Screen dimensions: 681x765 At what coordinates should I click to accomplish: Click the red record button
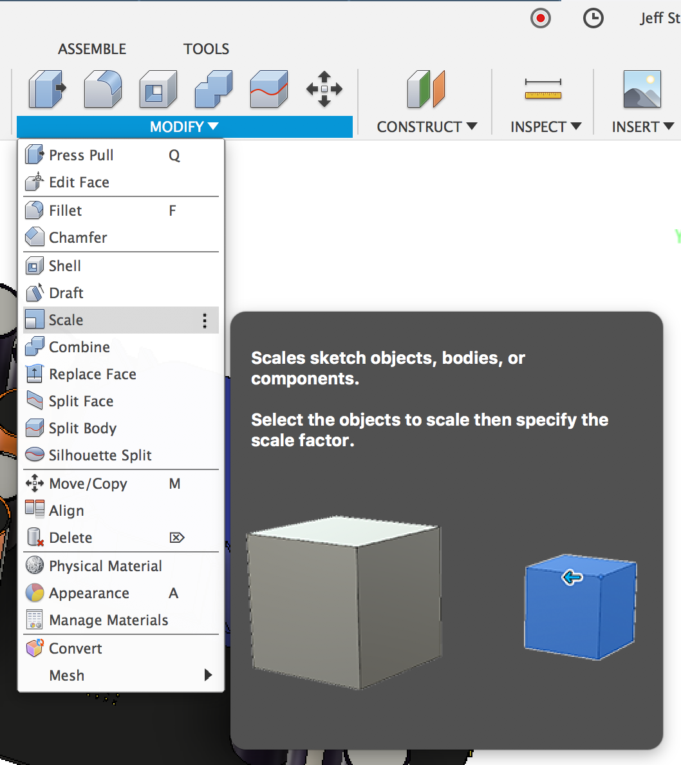[541, 18]
